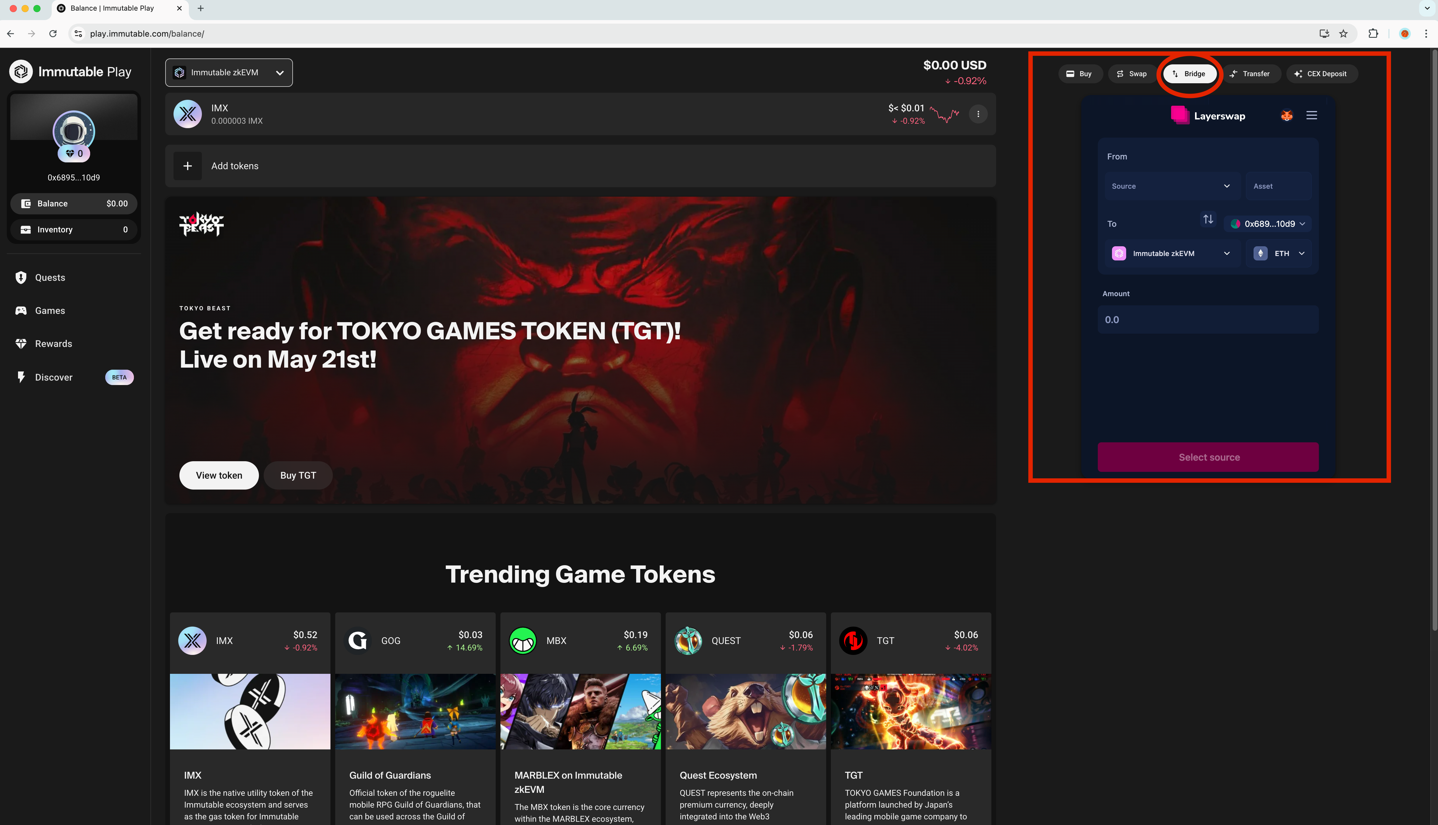Open the tab search chevron in title bar

coord(1427,8)
